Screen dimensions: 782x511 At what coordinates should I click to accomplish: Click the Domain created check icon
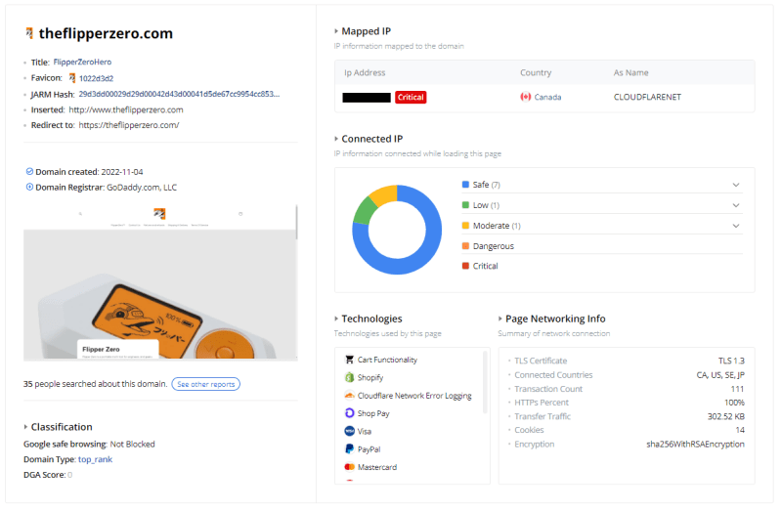(29, 172)
